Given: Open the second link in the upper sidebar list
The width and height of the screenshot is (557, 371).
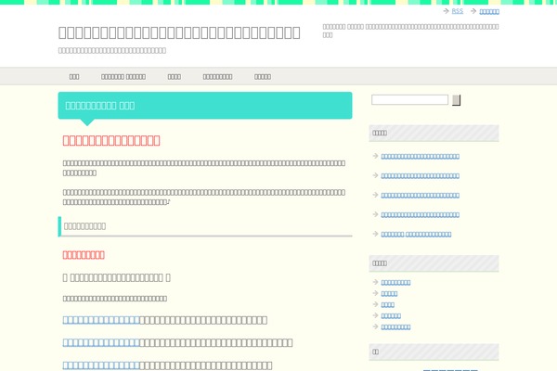Looking at the screenshot, I should point(421,175).
